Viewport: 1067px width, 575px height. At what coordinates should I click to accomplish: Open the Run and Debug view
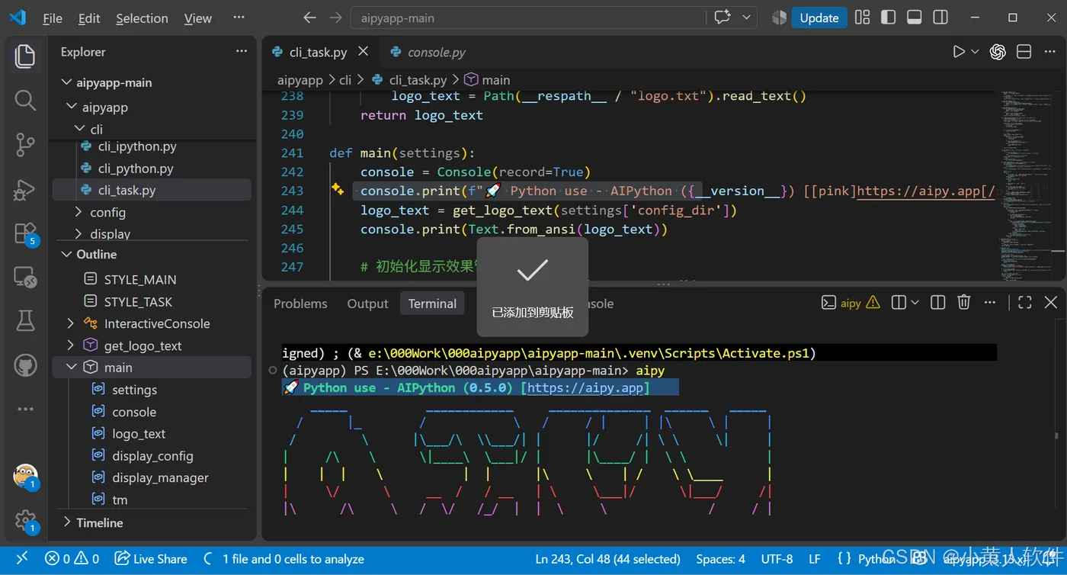[x=25, y=188]
